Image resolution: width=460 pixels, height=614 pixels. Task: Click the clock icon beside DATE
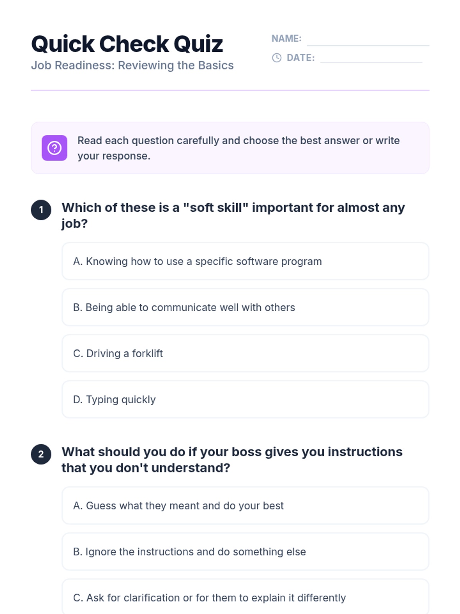point(276,58)
